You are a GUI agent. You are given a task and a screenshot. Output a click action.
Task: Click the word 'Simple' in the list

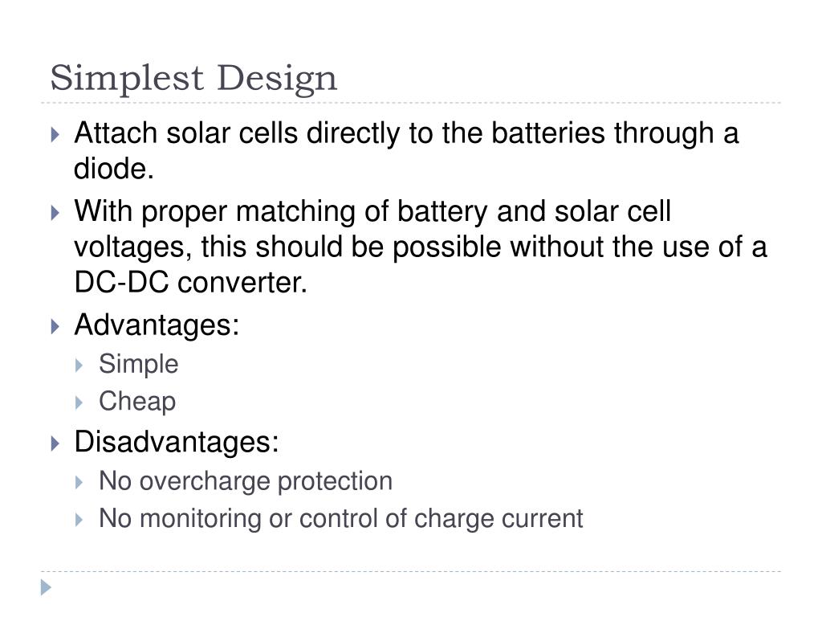(139, 365)
